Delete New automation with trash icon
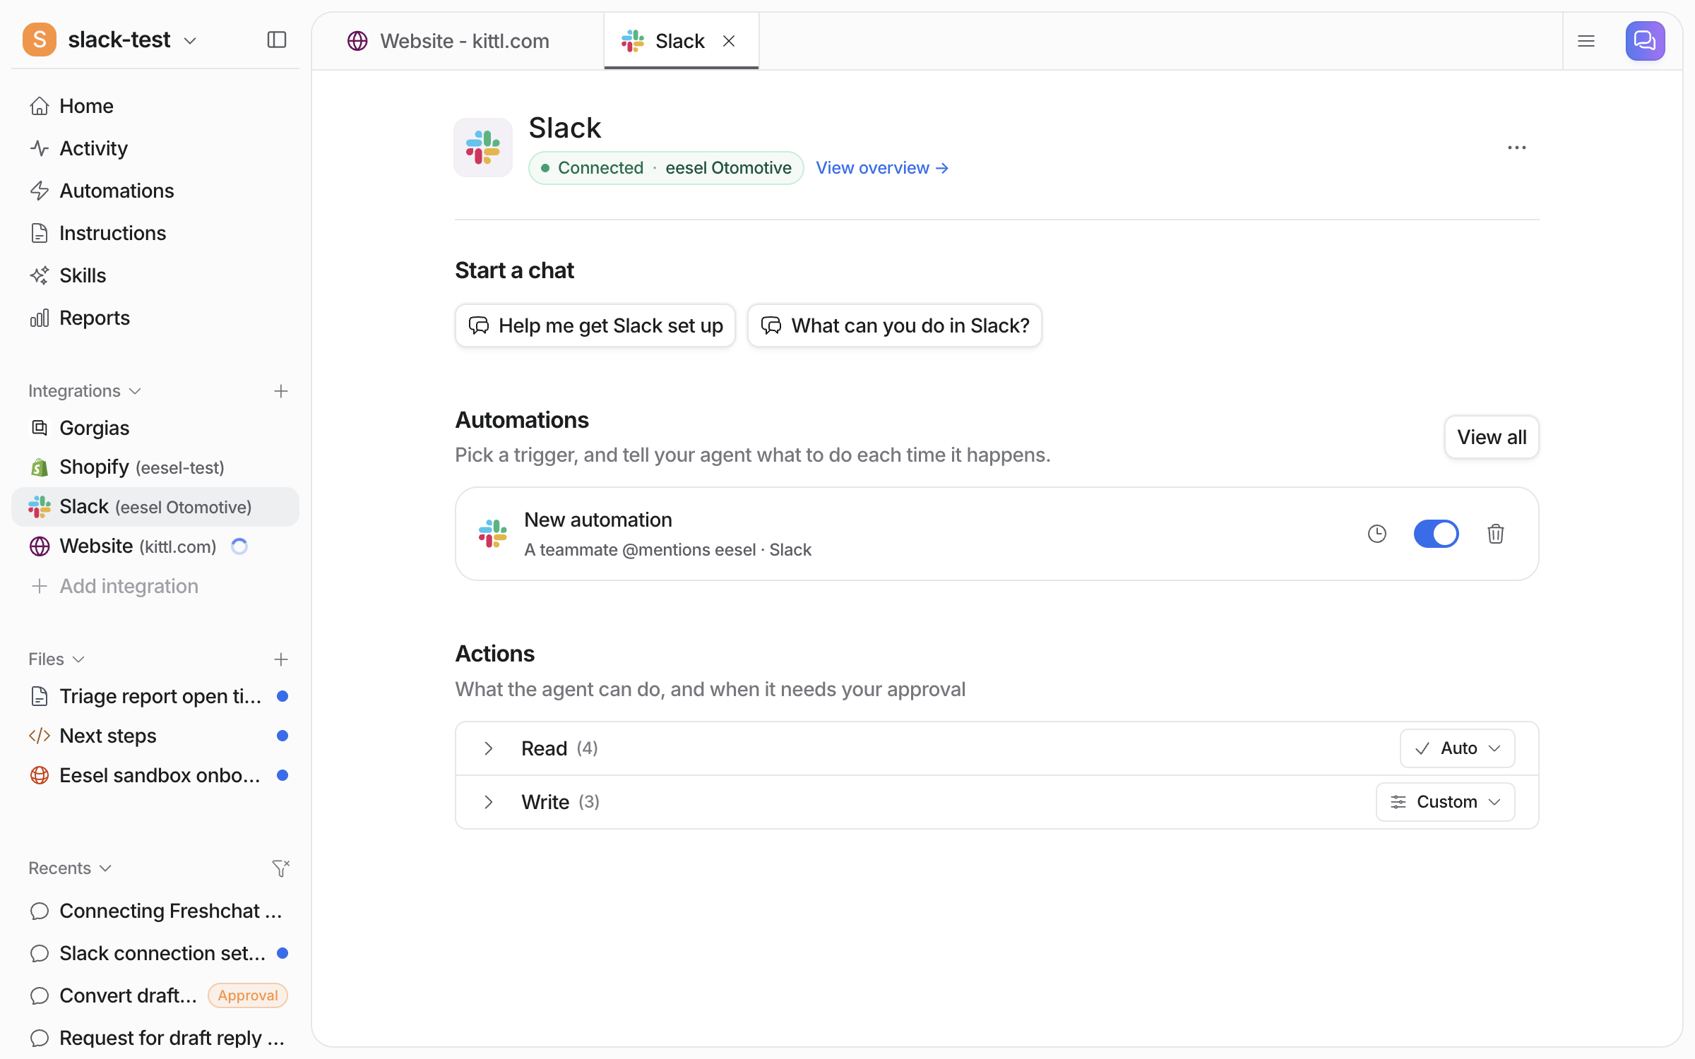The width and height of the screenshot is (1695, 1059). 1495,534
